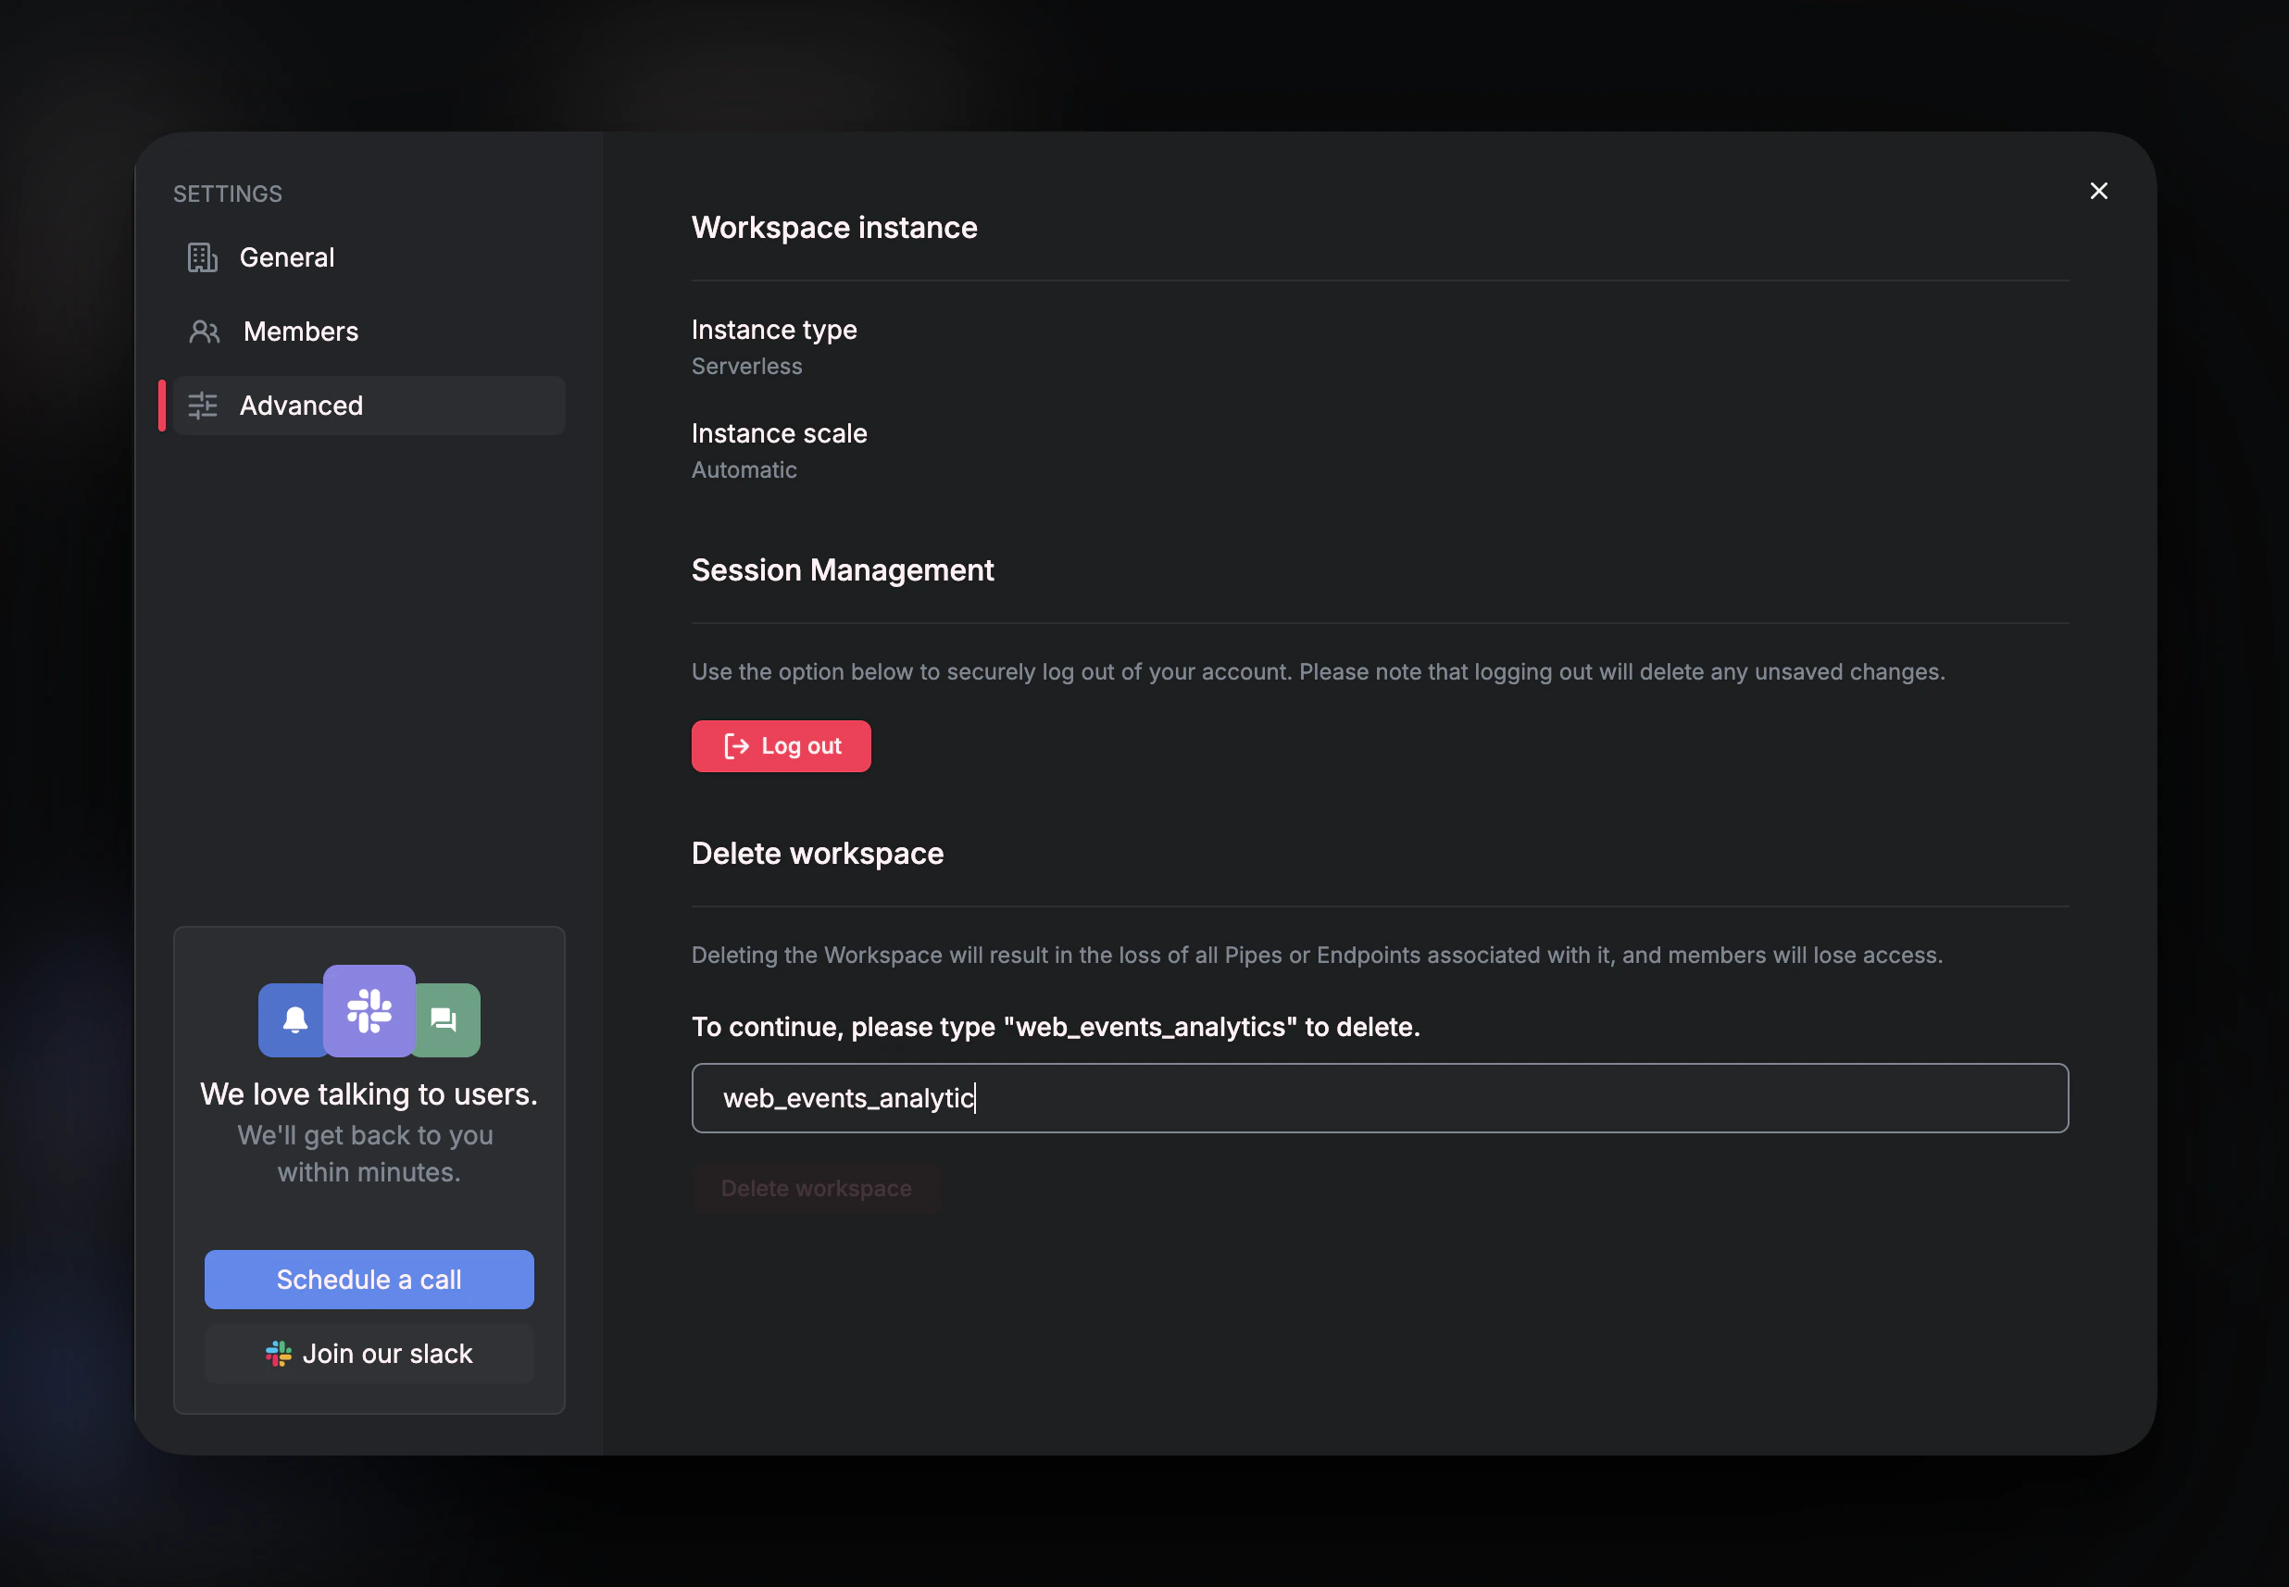This screenshot has height=1587, width=2289.
Task: Click the Advanced sliders icon
Action: pos(203,406)
